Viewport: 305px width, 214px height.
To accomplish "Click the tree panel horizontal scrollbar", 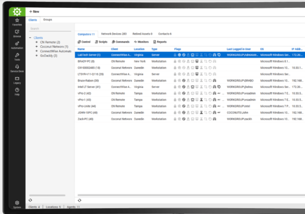I will (47, 195).
